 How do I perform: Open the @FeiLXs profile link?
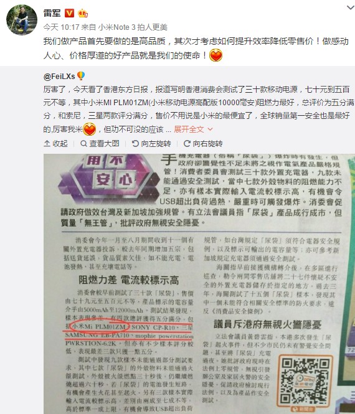tap(59, 77)
